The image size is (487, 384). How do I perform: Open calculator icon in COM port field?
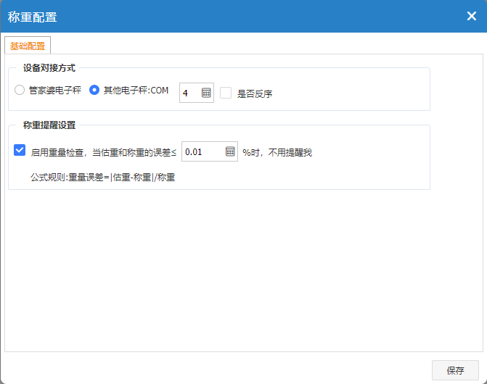pos(206,93)
